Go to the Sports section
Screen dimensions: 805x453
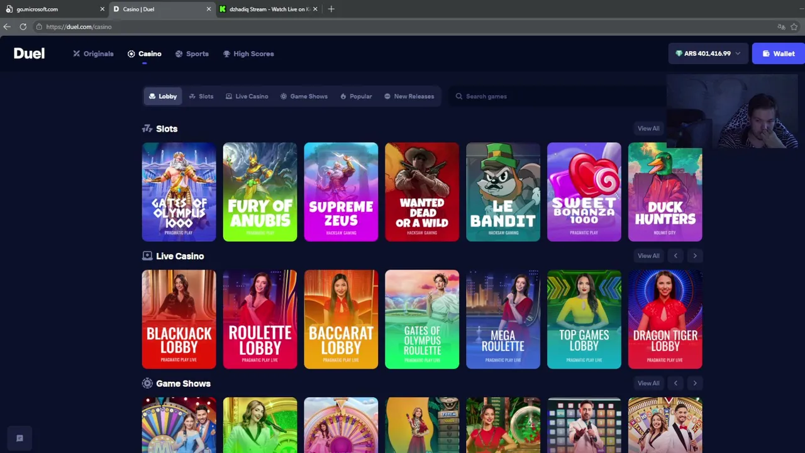pos(192,53)
